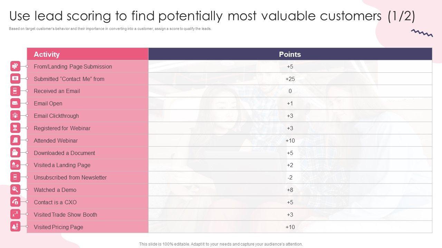Screen dimensions: 442x248
Task: Click the icon beside Email Clickthrough
Action: point(15,115)
